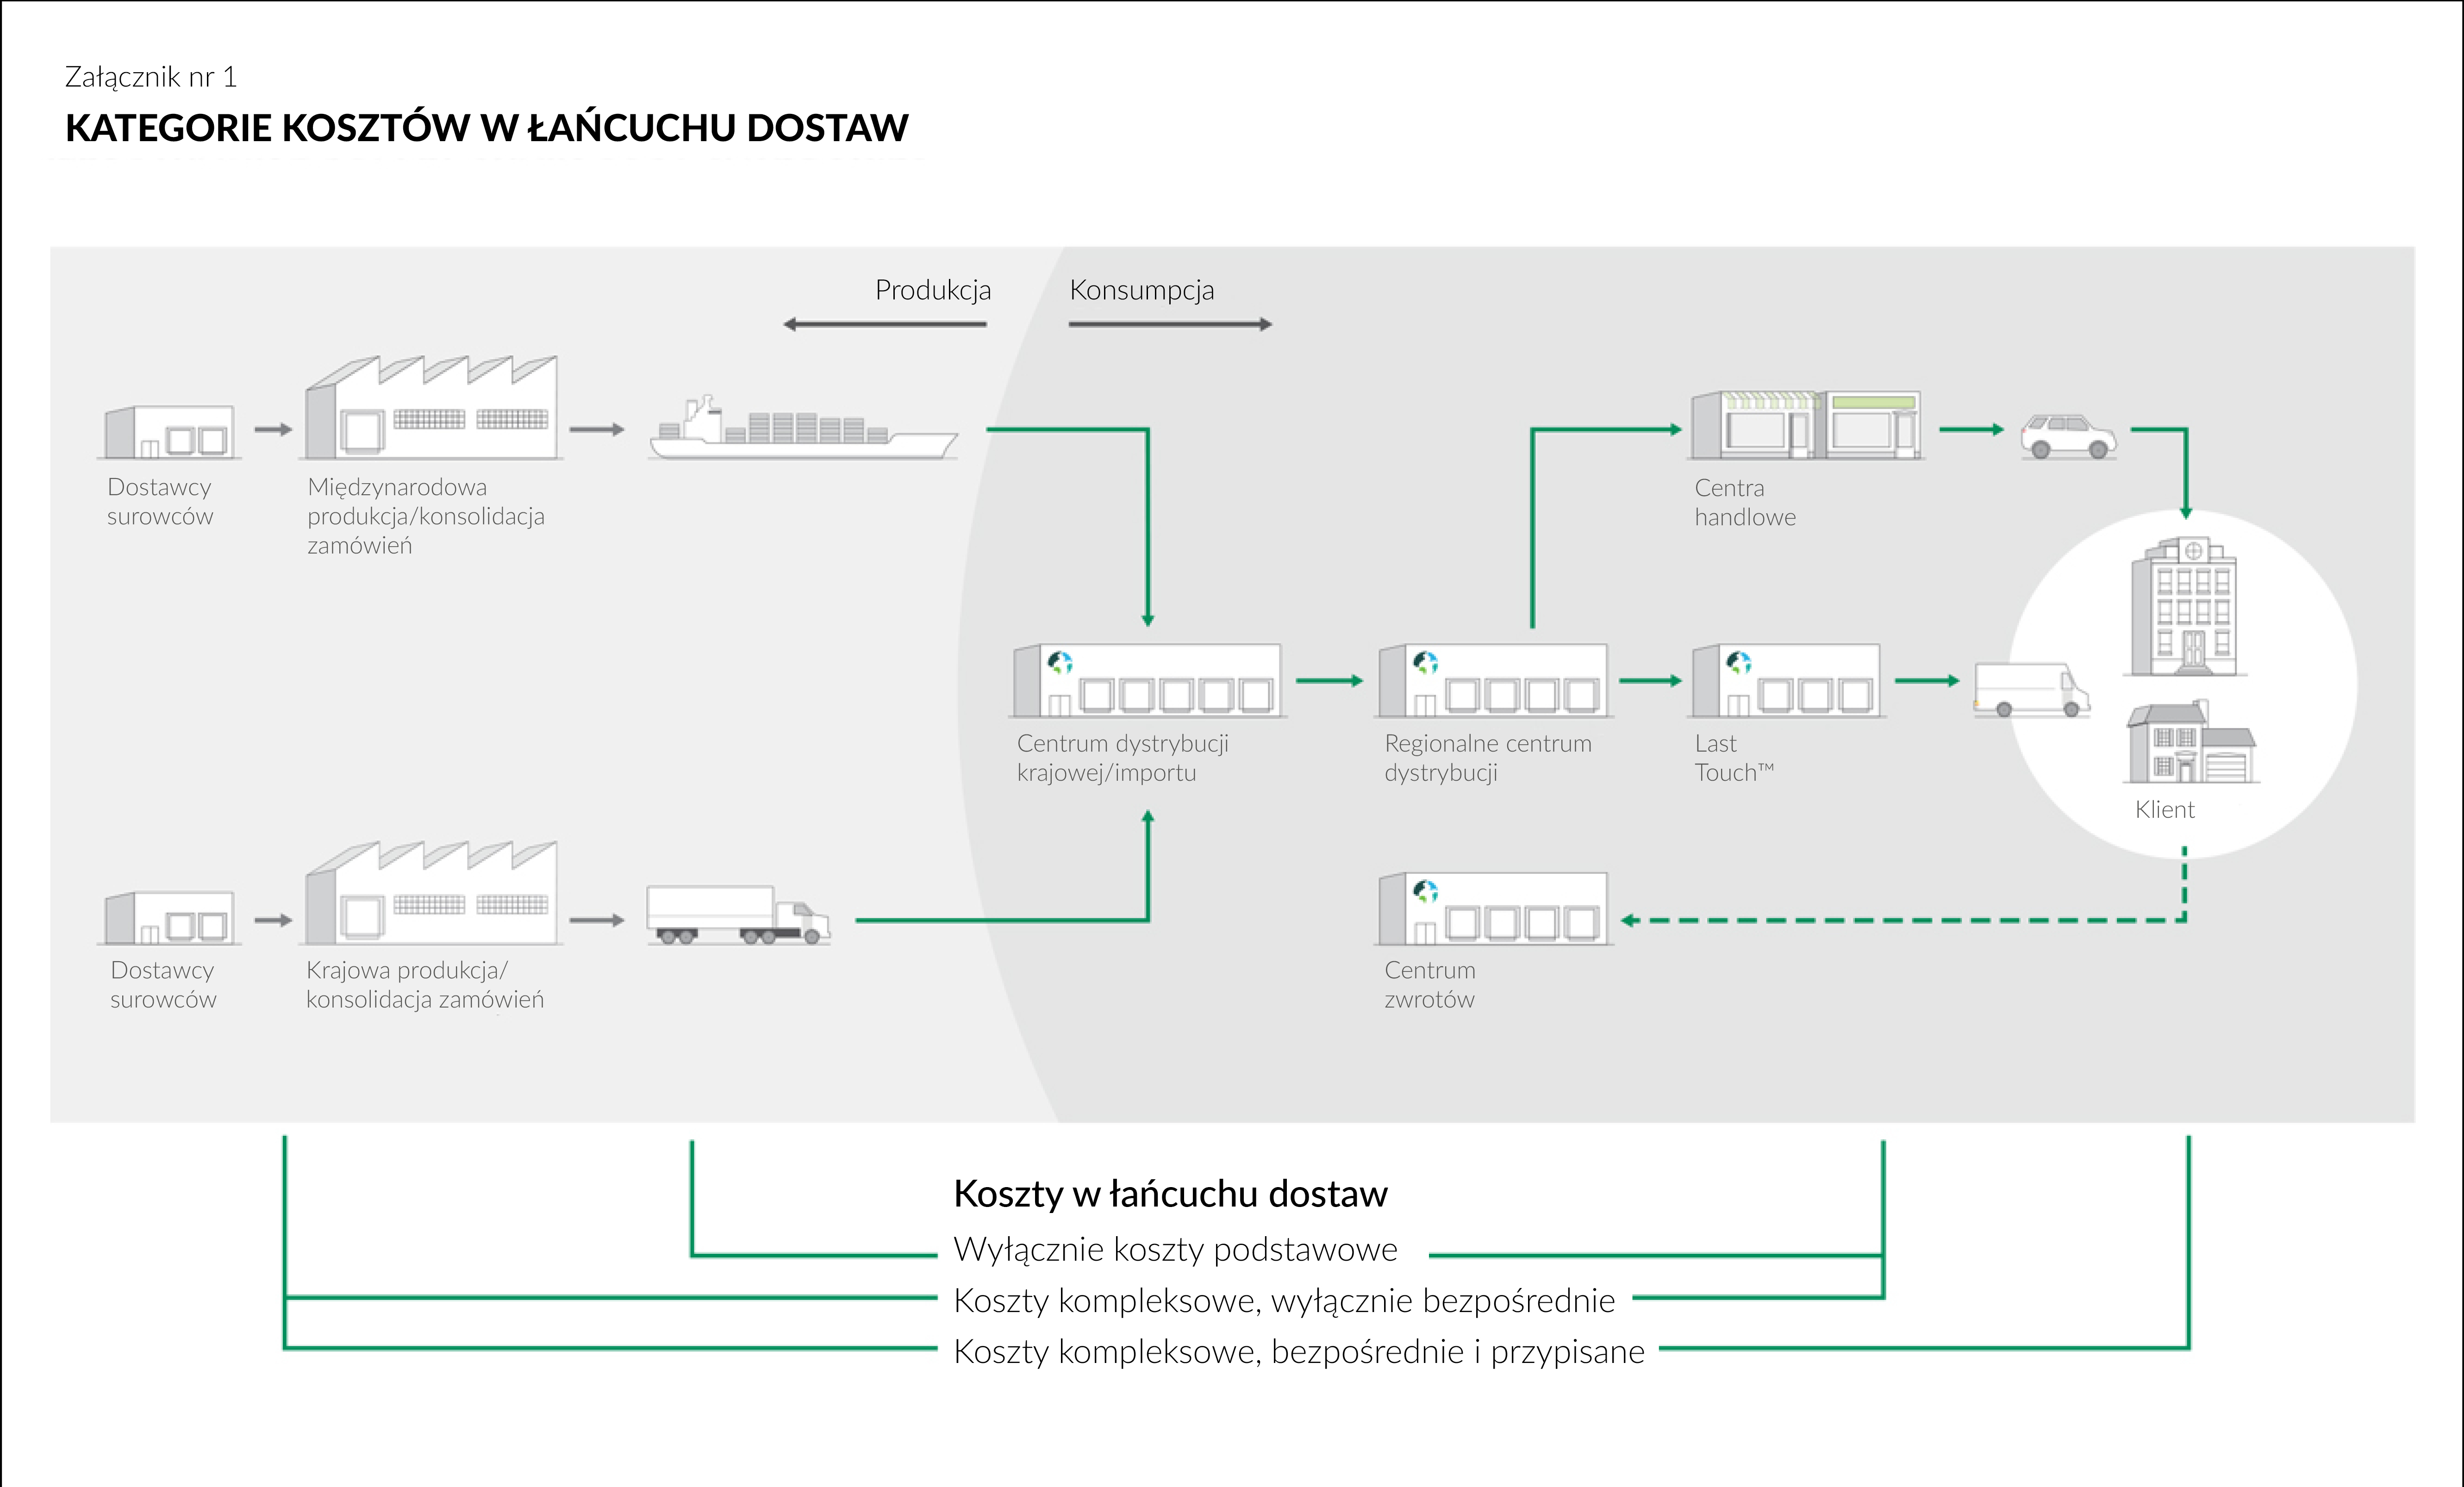Image resolution: width=2464 pixels, height=1487 pixels.
Task: Click lower 'Dostawcy surowców' label
Action: (163, 984)
